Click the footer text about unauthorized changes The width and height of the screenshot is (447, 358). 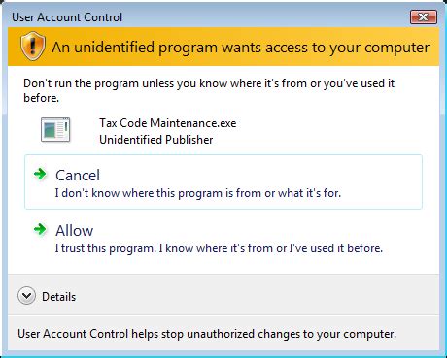coord(207,334)
